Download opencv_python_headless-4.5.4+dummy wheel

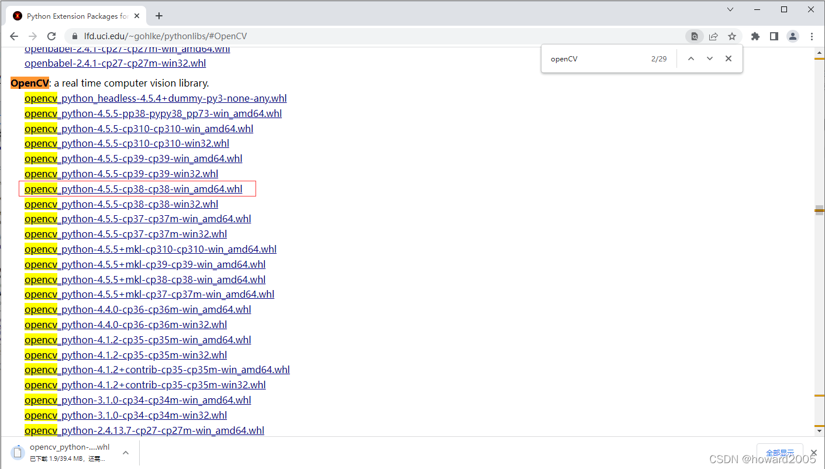[x=156, y=98]
